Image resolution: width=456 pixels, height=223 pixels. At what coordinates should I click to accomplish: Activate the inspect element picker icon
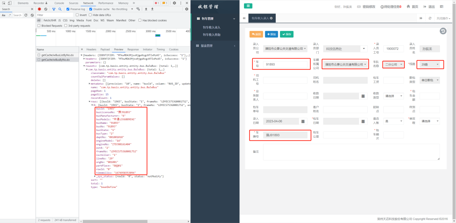coord(4,3)
